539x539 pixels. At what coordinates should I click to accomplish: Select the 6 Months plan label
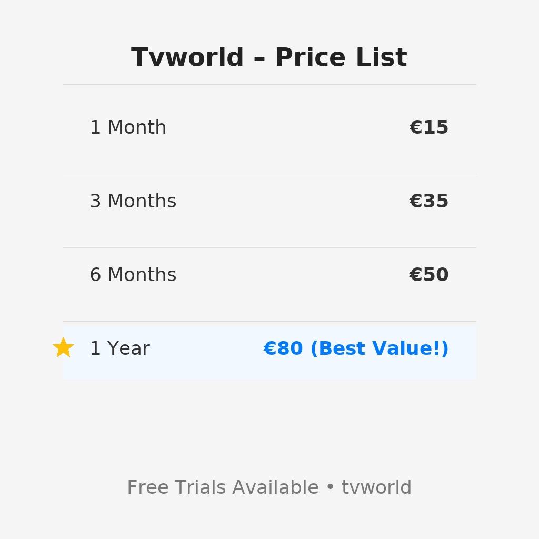(x=133, y=274)
